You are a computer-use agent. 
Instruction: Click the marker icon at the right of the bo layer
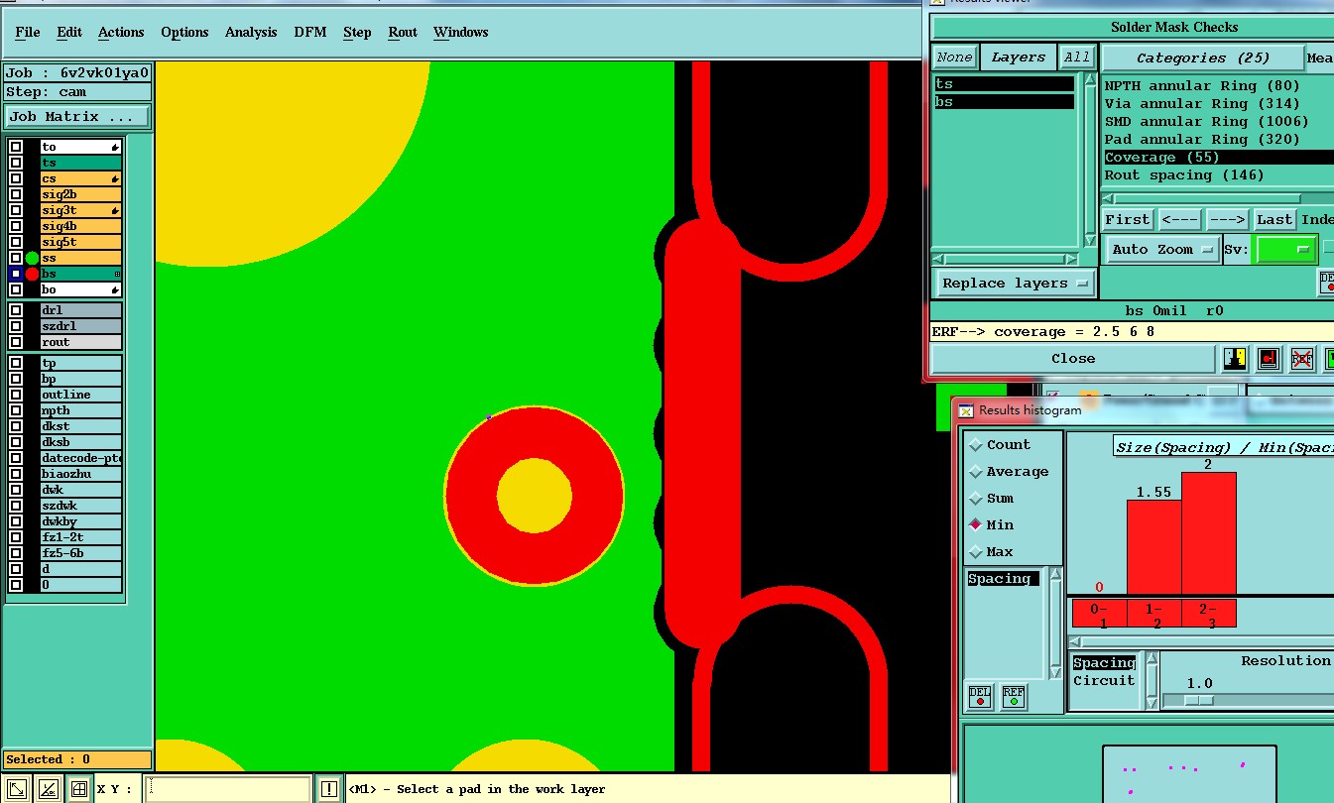click(x=116, y=289)
